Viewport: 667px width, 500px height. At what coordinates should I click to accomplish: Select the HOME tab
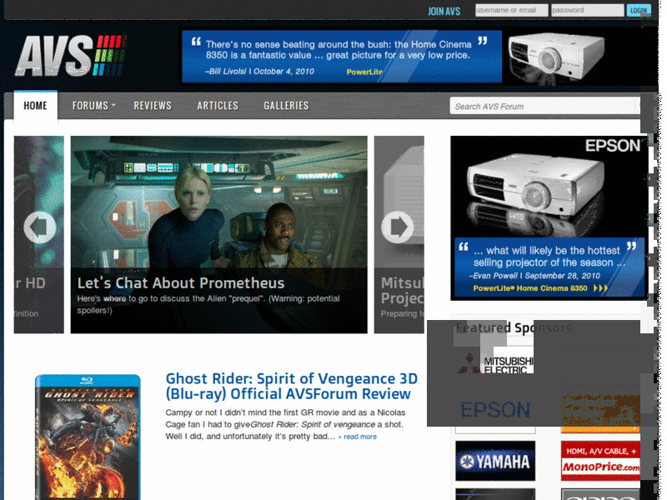pyautogui.click(x=35, y=106)
